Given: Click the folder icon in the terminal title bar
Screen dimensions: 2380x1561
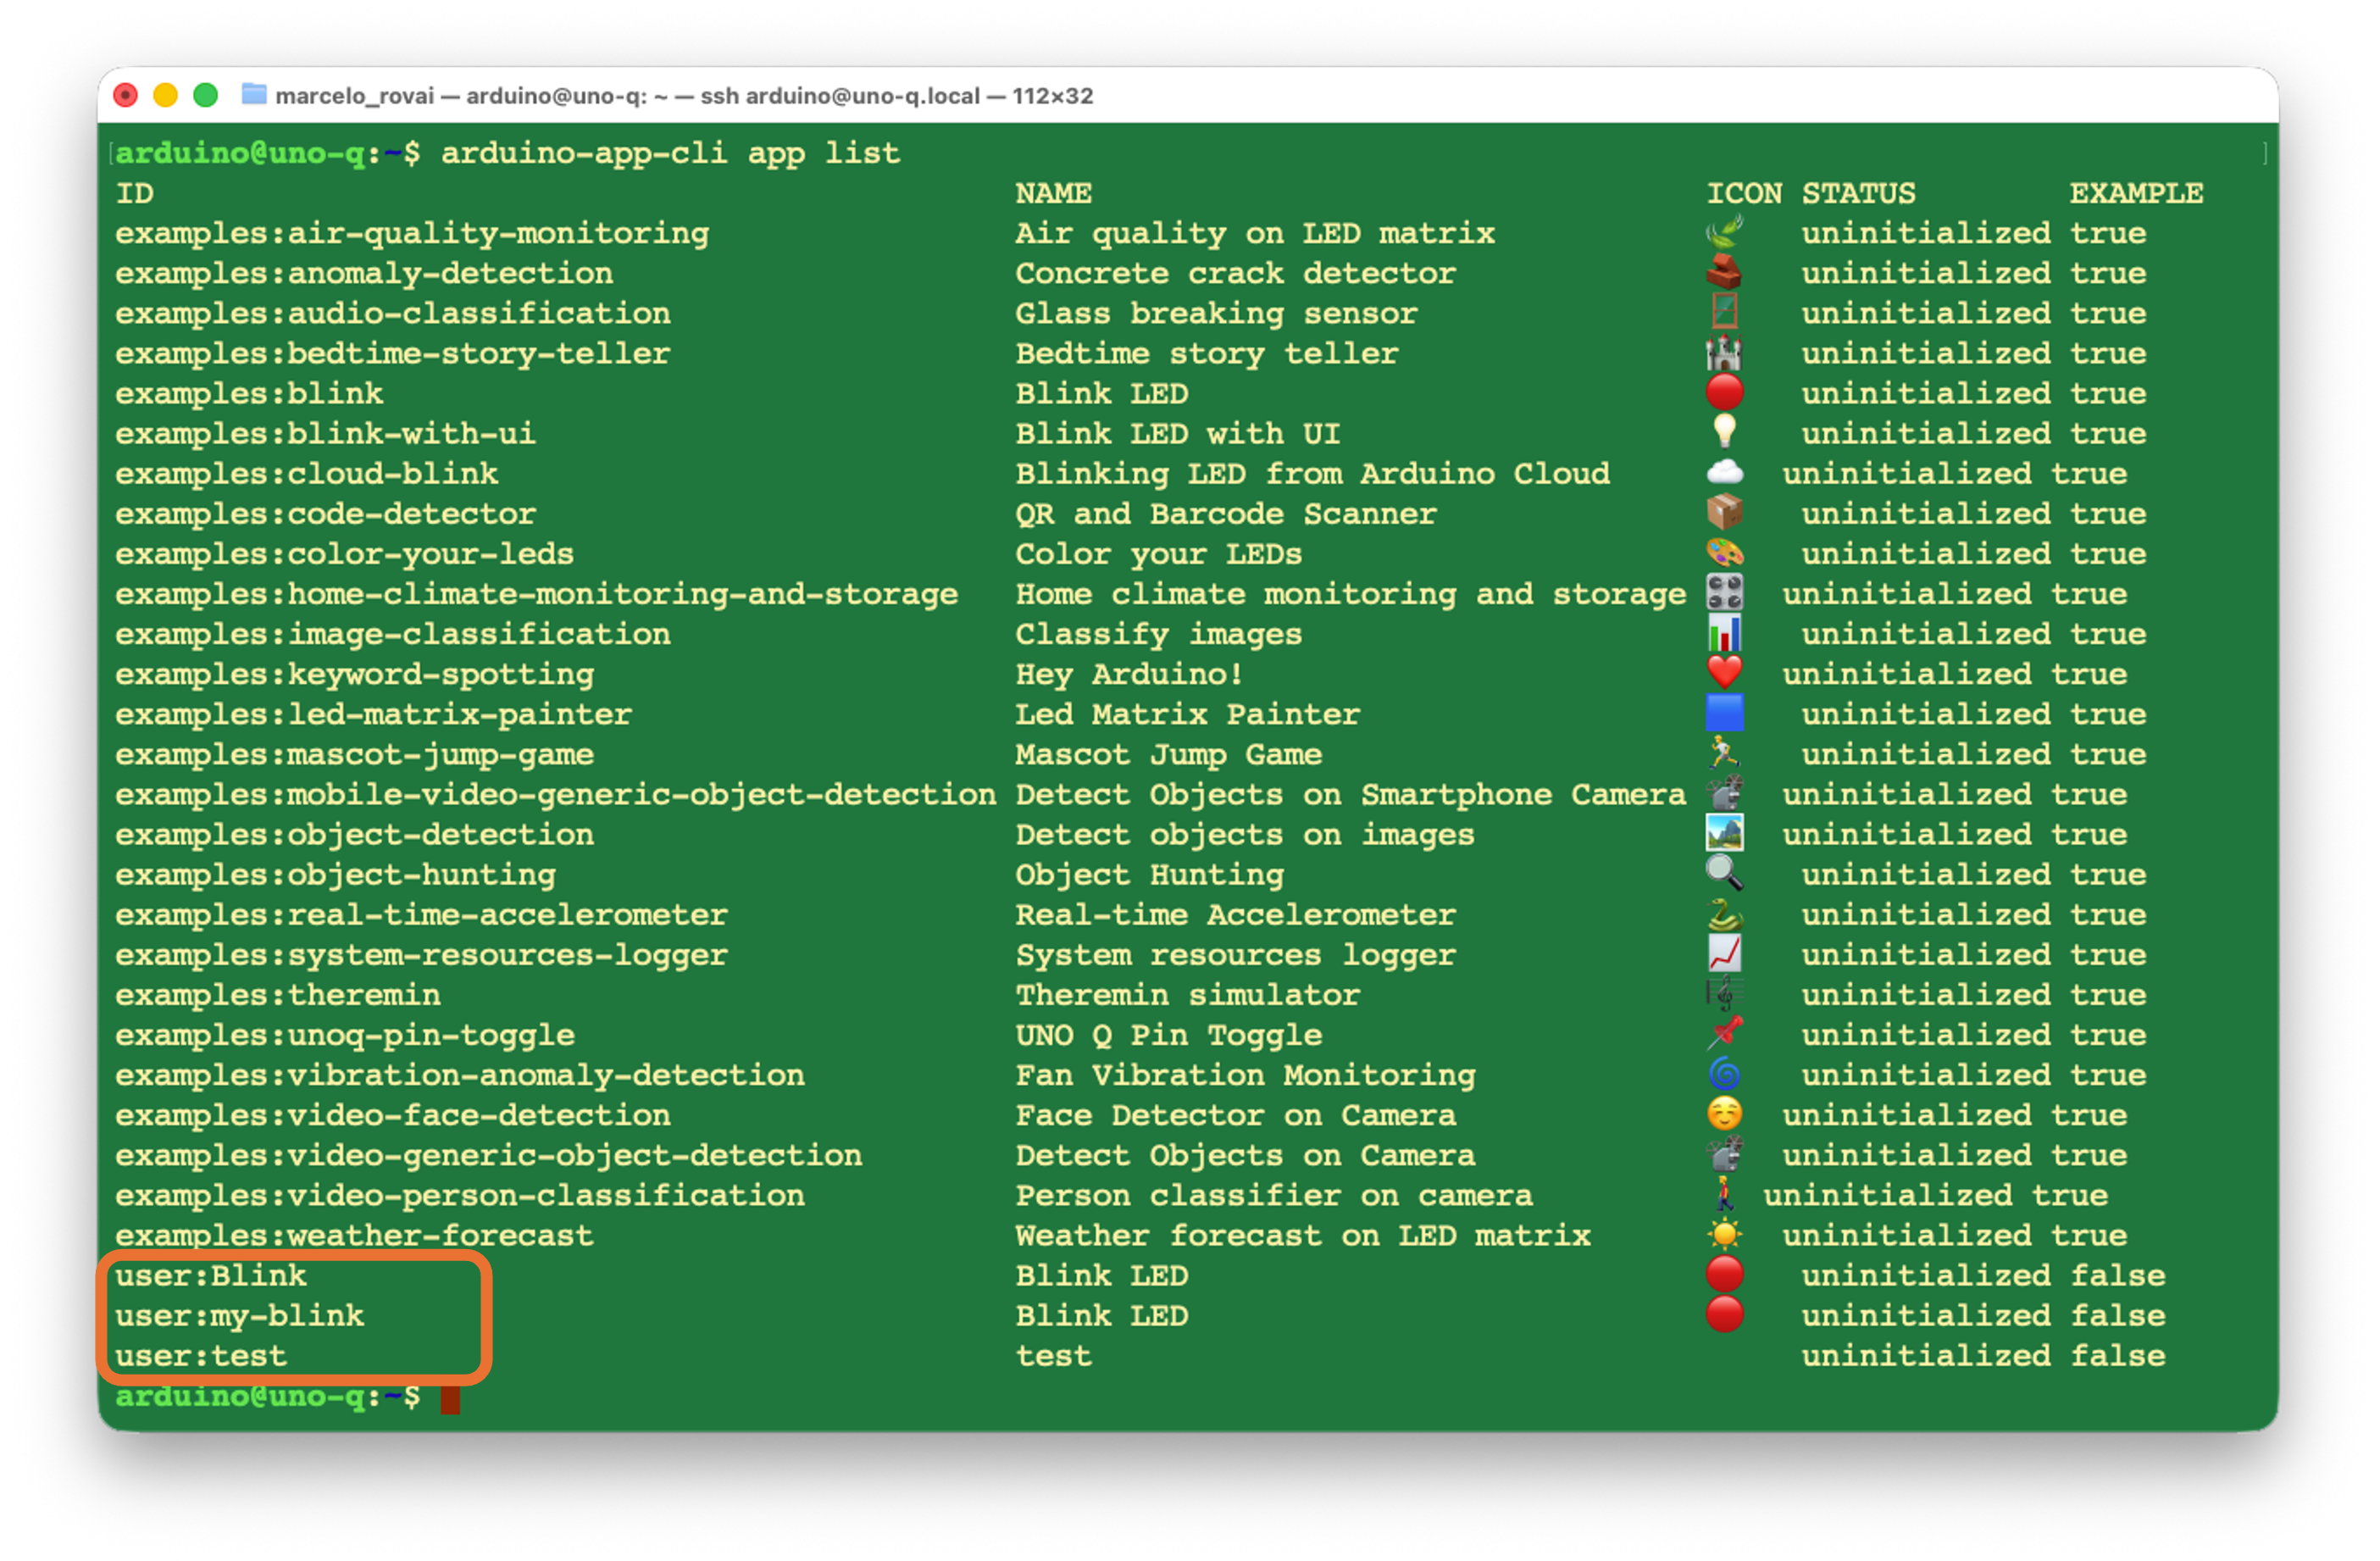Looking at the screenshot, I should (x=254, y=94).
